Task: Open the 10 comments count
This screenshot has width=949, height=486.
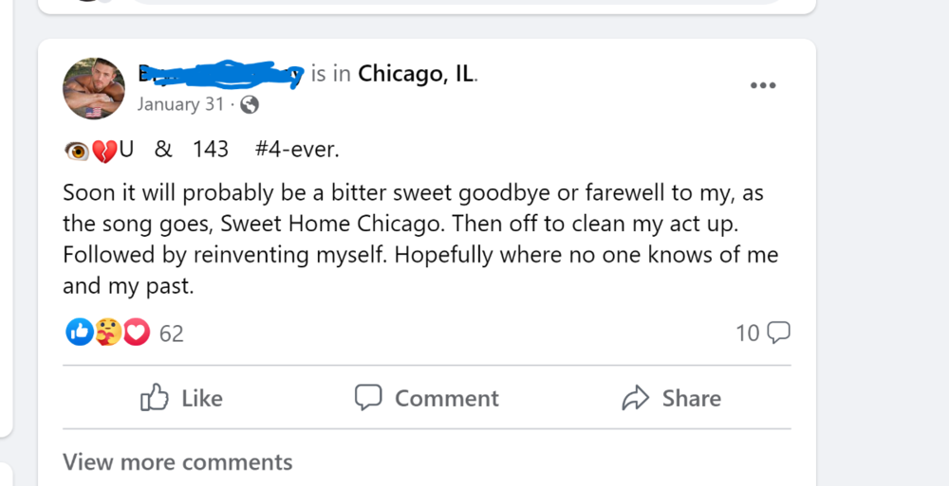Action: tap(747, 333)
